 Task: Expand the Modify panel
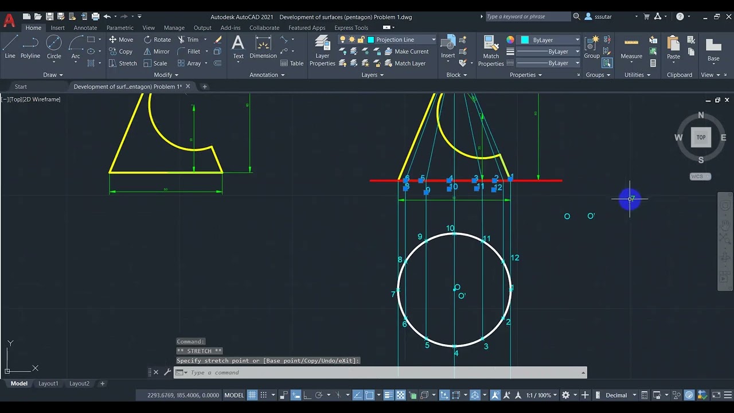pos(166,75)
